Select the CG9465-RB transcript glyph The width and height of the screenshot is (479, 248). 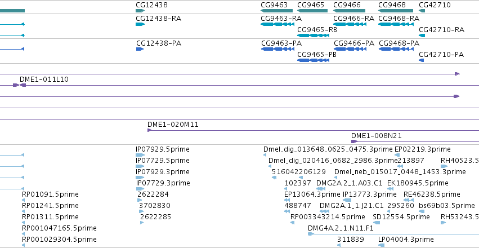[x=313, y=36]
